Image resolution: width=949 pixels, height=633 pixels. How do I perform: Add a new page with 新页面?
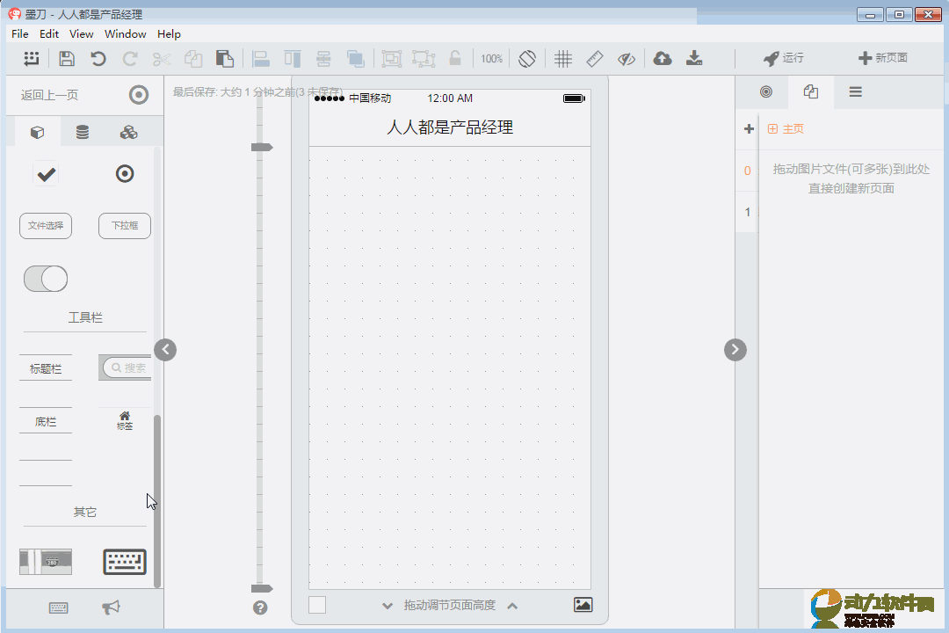[x=883, y=58]
